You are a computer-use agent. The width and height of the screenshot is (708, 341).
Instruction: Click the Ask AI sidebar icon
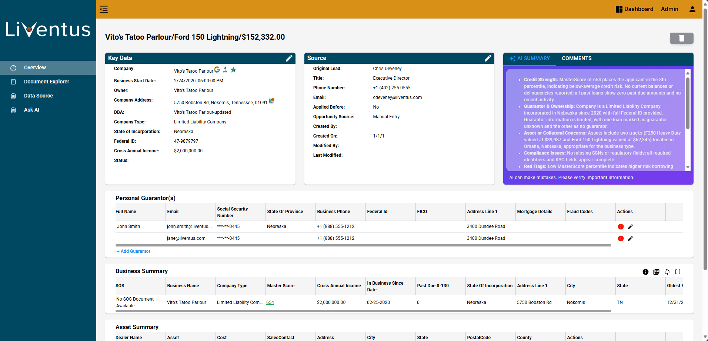(13, 110)
